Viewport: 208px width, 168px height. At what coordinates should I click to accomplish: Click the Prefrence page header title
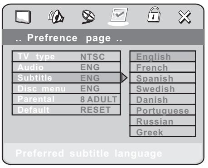point(69,38)
